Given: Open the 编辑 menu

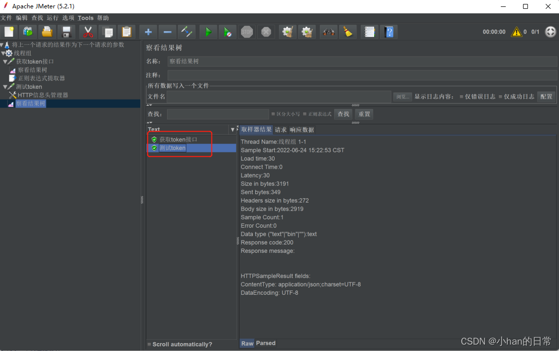Looking at the screenshot, I should pos(21,18).
